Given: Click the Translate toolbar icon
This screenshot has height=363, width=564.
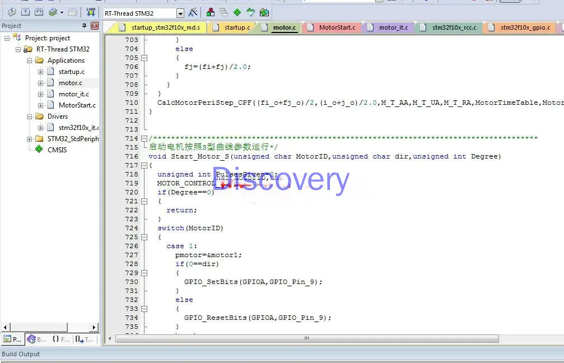Looking at the screenshot, I should 12,12.
